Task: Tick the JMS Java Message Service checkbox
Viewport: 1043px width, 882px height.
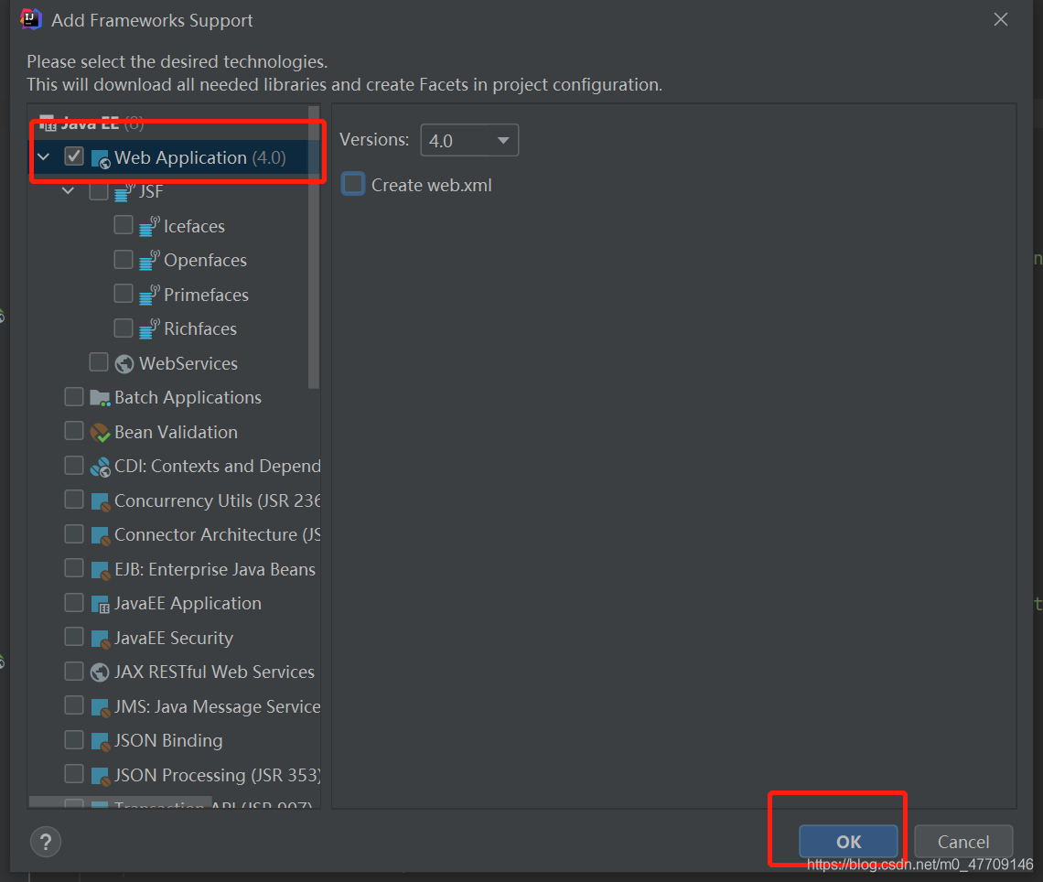Action: pyautogui.click(x=74, y=705)
